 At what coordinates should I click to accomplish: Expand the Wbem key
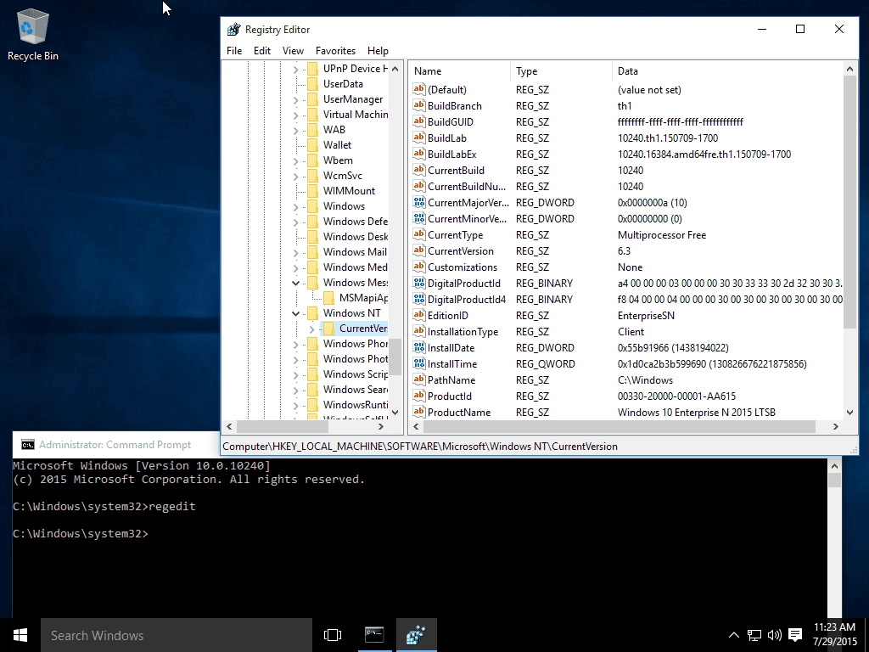296,161
